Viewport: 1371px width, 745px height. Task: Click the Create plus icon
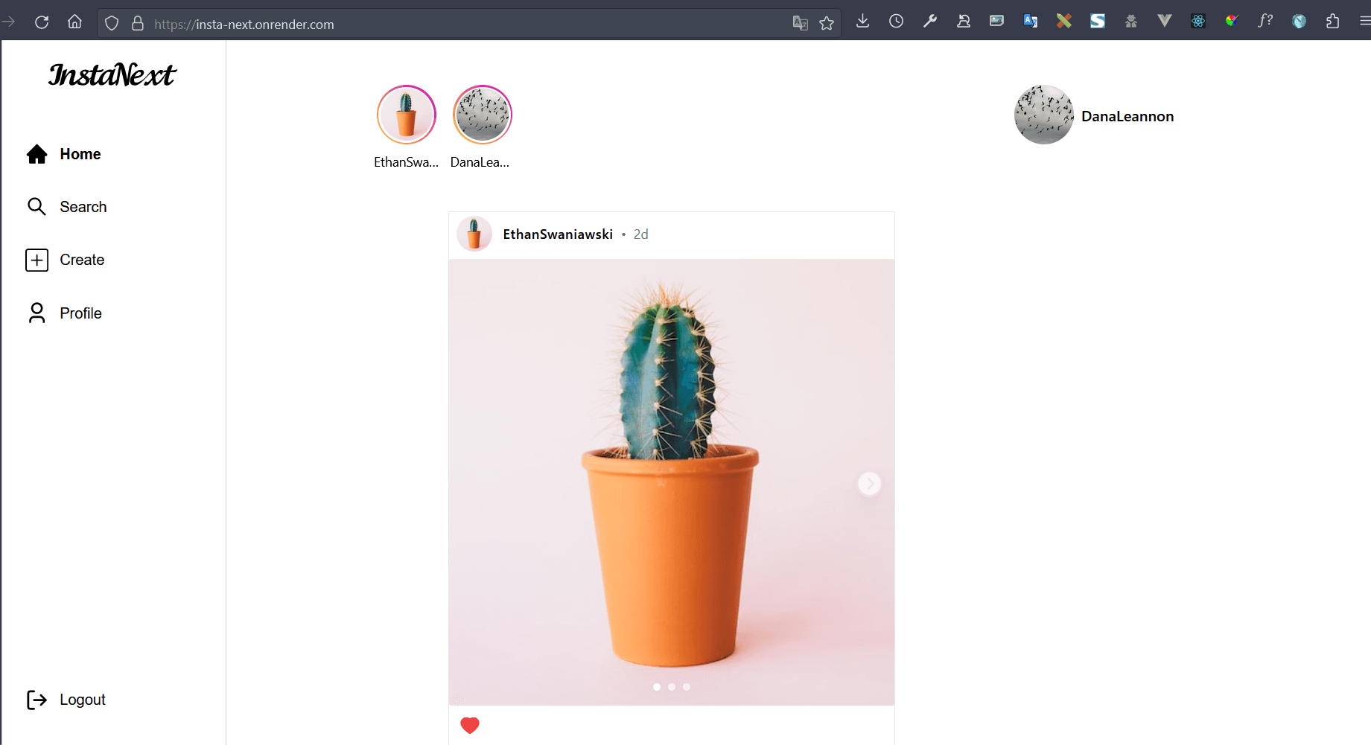coord(36,260)
